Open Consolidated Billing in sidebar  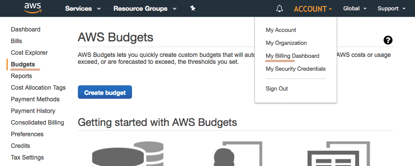point(37,122)
